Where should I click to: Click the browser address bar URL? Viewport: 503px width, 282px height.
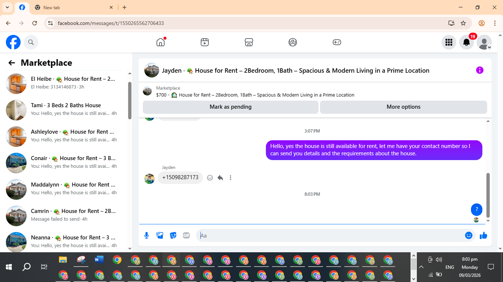tap(111, 23)
